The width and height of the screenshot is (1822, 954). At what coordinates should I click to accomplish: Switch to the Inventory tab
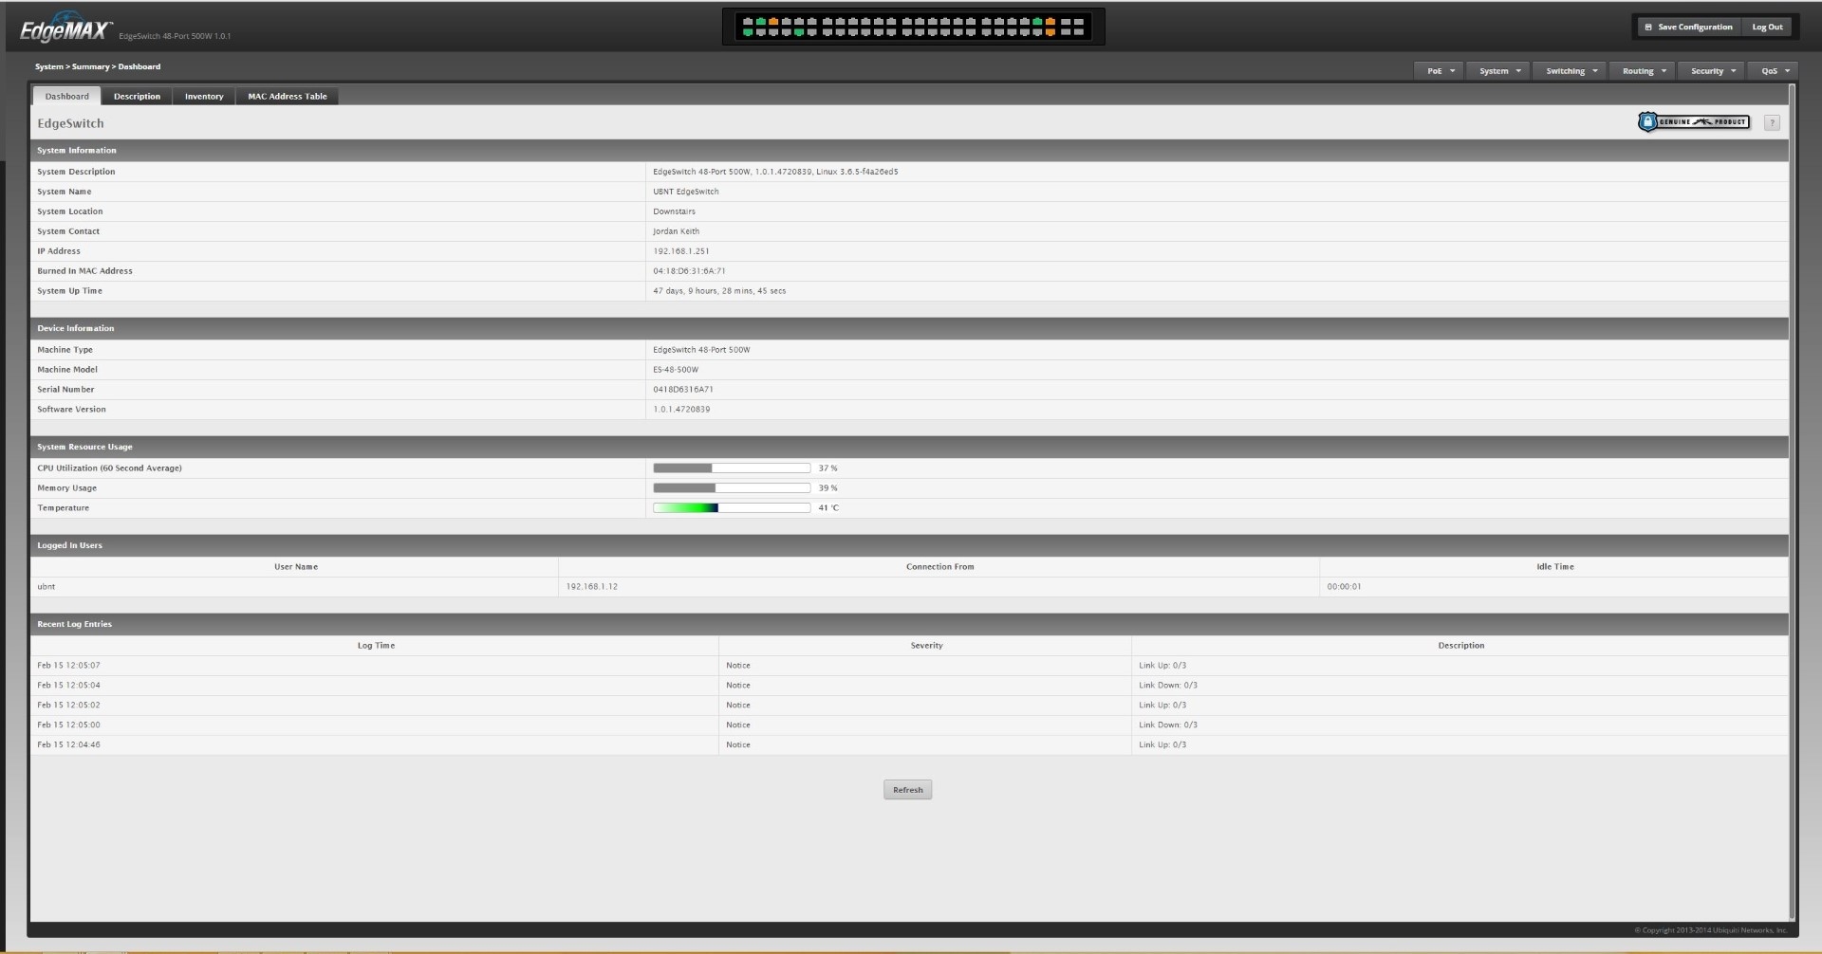click(204, 96)
